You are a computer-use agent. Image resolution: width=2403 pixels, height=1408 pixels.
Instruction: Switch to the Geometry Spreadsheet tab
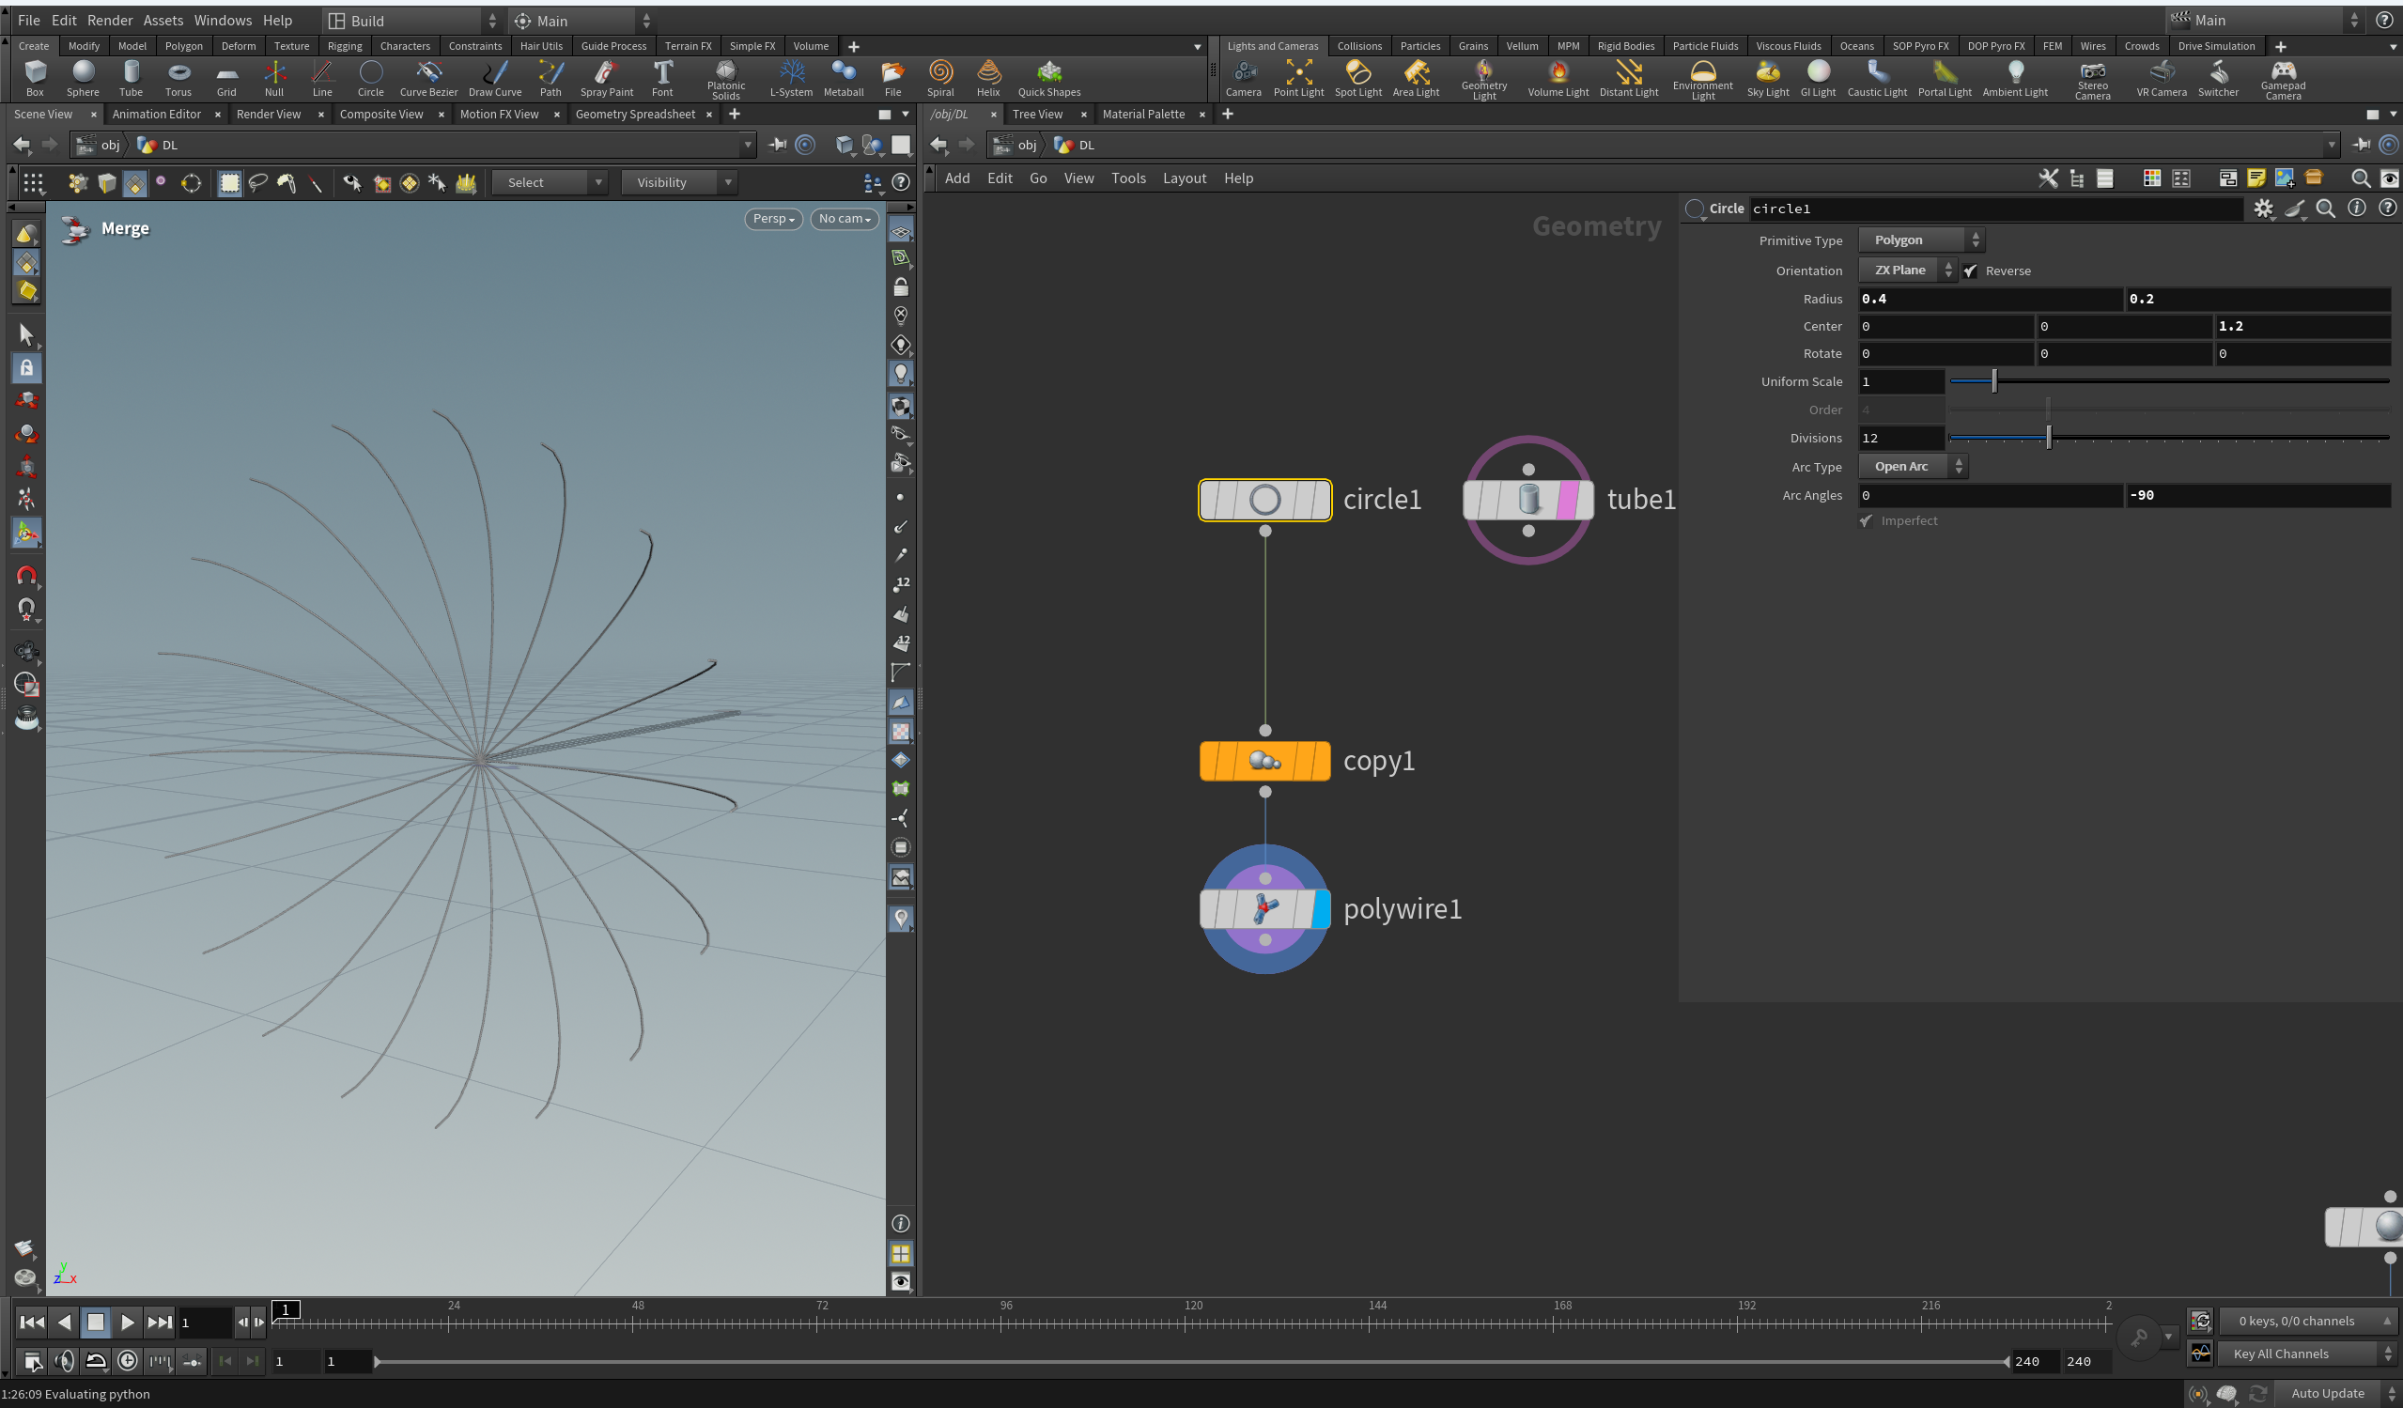point(635,115)
